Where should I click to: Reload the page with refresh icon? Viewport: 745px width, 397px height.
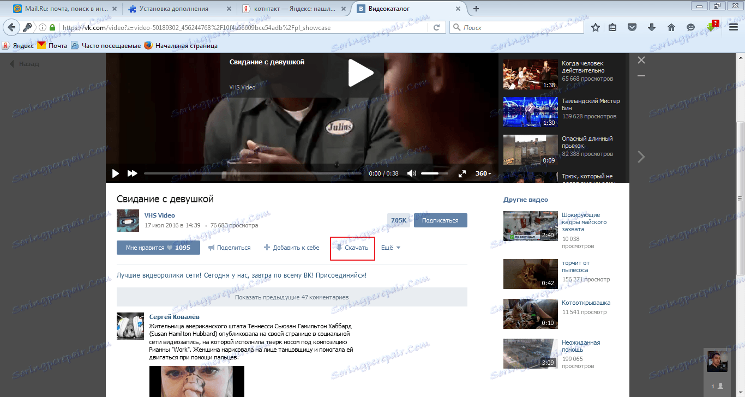click(436, 27)
